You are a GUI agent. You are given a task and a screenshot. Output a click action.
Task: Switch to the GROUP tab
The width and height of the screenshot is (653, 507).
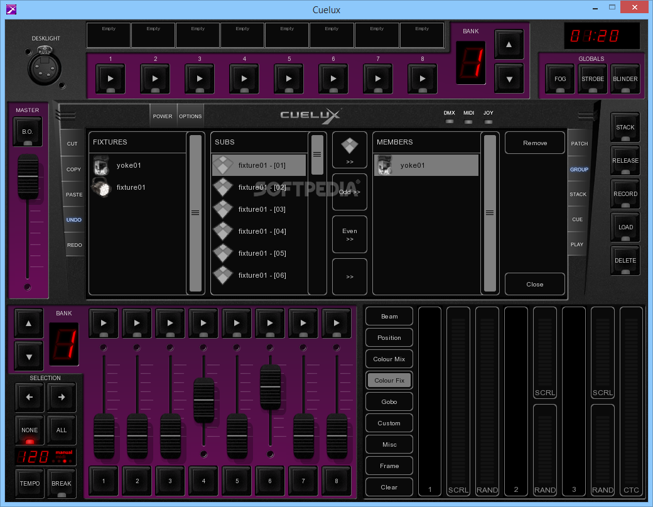pos(579,170)
